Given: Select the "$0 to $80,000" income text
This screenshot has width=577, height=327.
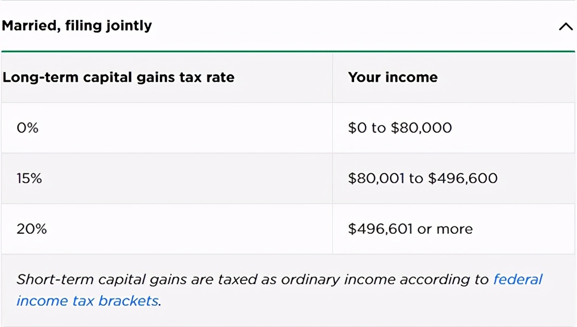Looking at the screenshot, I should click(400, 128).
